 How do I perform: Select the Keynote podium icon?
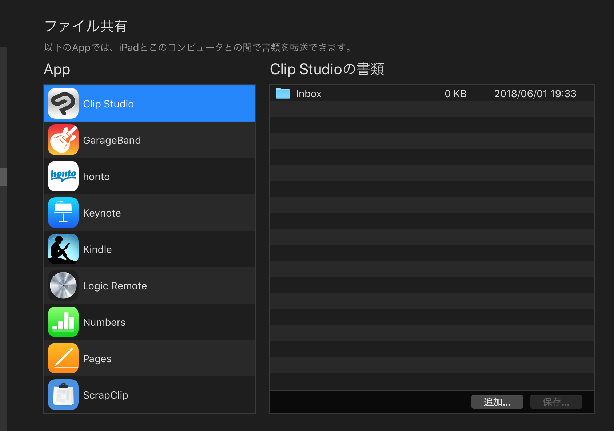[x=63, y=213]
